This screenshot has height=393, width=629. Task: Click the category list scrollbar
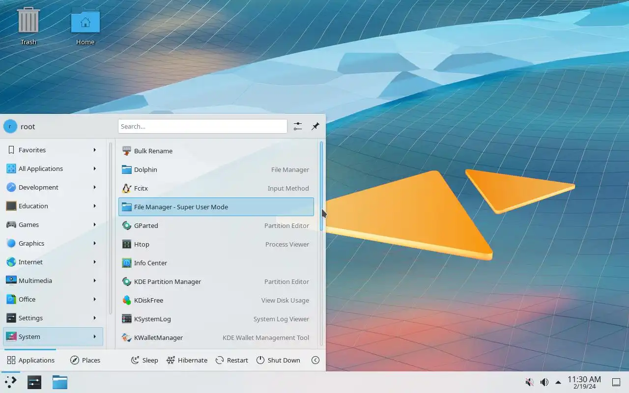click(x=111, y=228)
